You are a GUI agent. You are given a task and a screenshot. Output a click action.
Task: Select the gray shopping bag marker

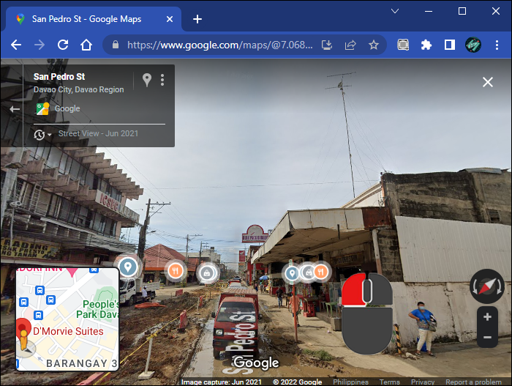207,272
